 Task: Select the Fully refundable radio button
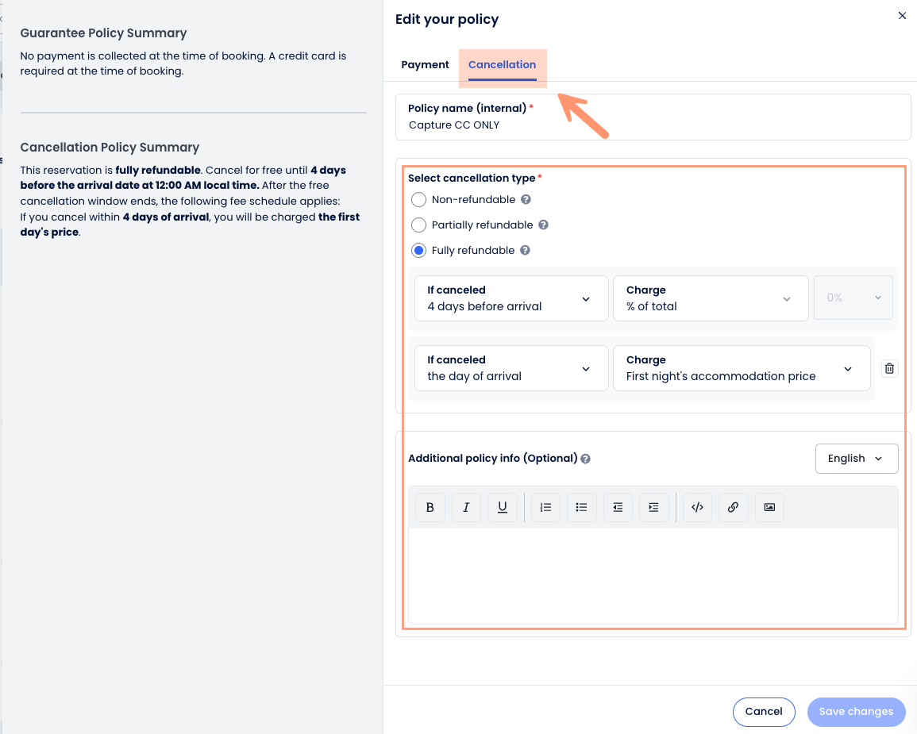click(x=419, y=251)
